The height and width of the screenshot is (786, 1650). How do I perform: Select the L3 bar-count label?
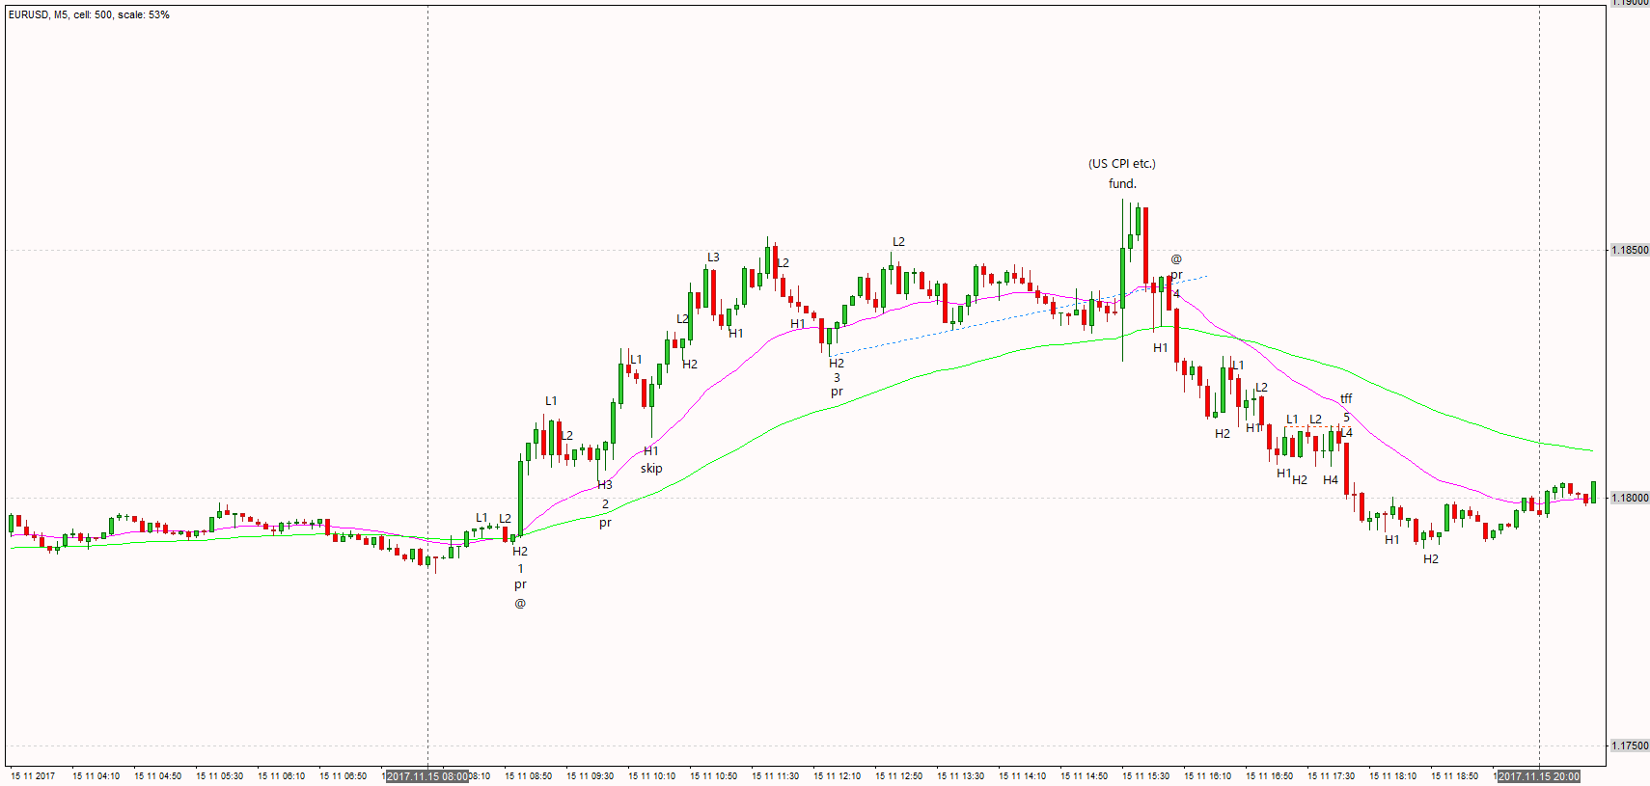pyautogui.click(x=713, y=257)
